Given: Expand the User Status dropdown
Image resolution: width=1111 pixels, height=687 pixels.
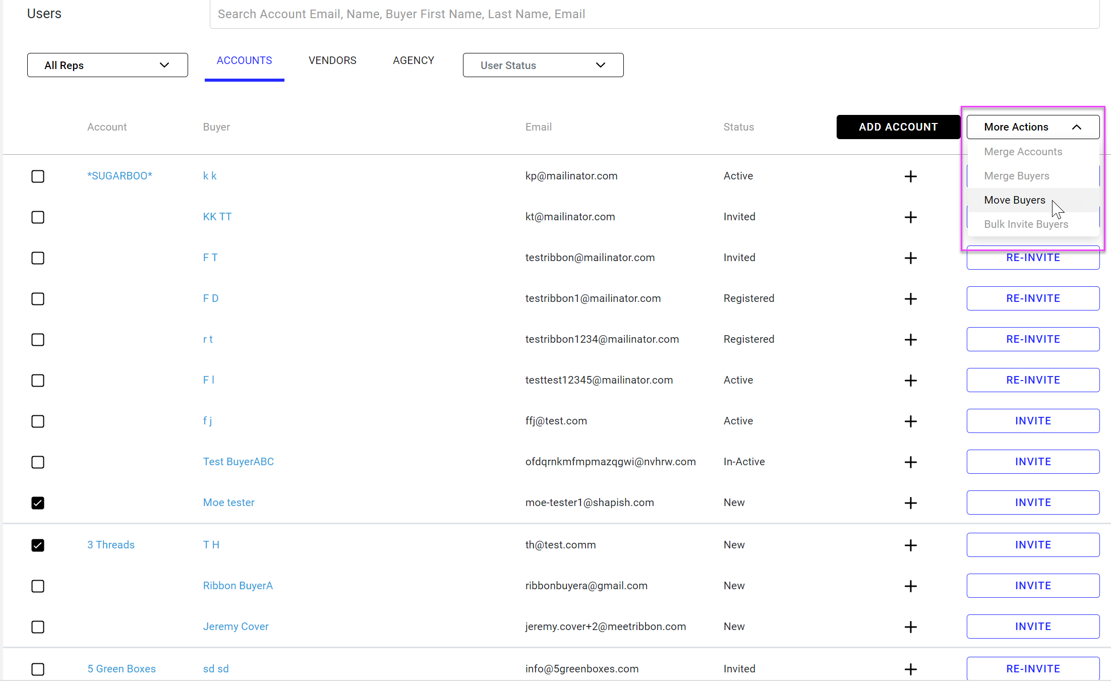Looking at the screenshot, I should (543, 65).
